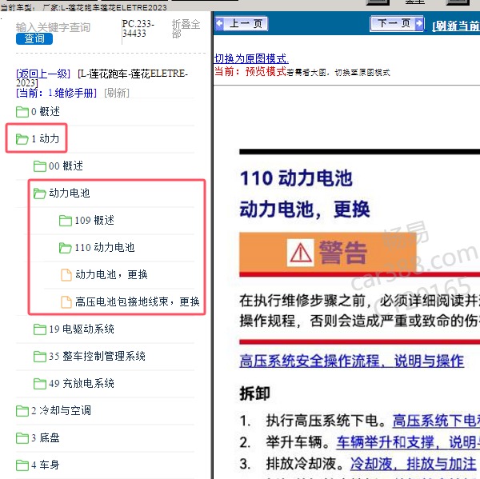
Task: Expand the 49 充放电系统 folder icon
Action: tap(40, 384)
